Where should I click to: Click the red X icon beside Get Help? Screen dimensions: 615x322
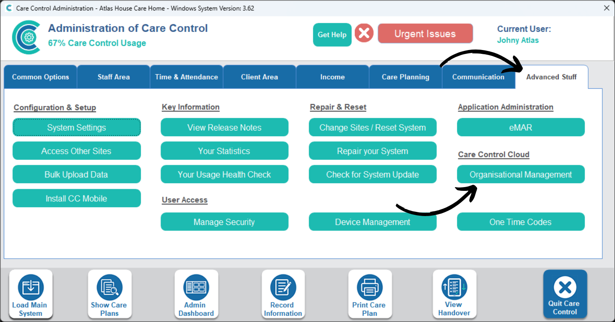(364, 33)
